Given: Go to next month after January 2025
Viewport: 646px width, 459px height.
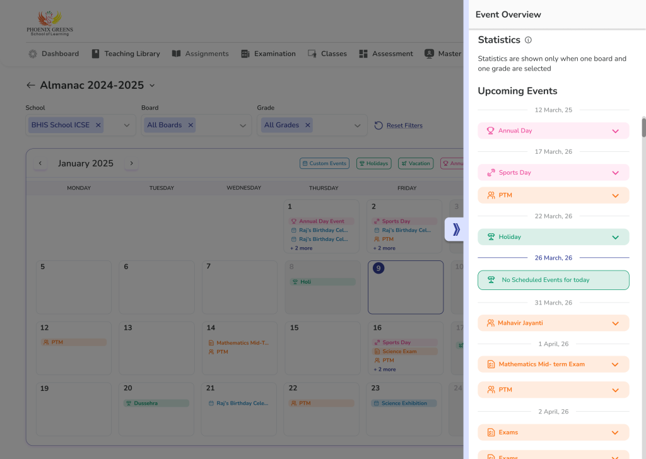Looking at the screenshot, I should (131, 163).
